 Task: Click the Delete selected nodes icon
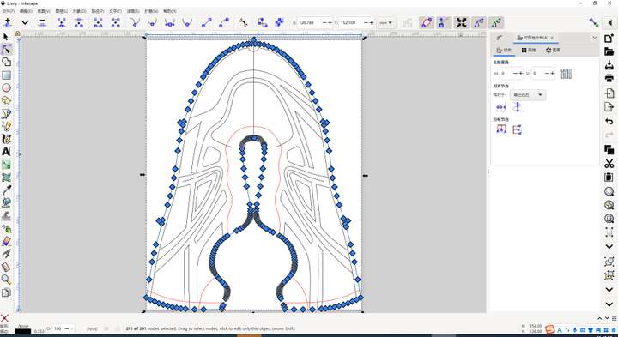(x=42, y=23)
